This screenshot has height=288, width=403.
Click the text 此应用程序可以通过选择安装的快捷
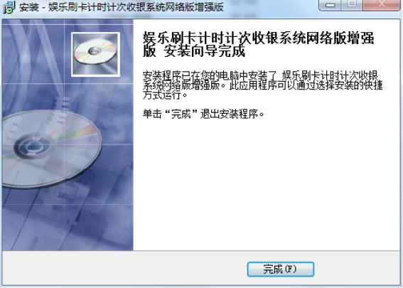click(x=306, y=85)
